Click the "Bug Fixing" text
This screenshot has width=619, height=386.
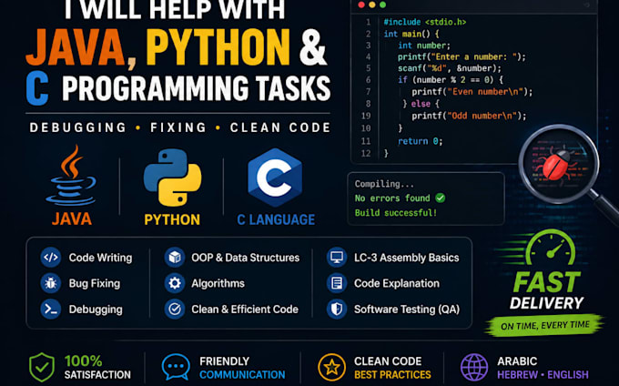click(x=95, y=283)
